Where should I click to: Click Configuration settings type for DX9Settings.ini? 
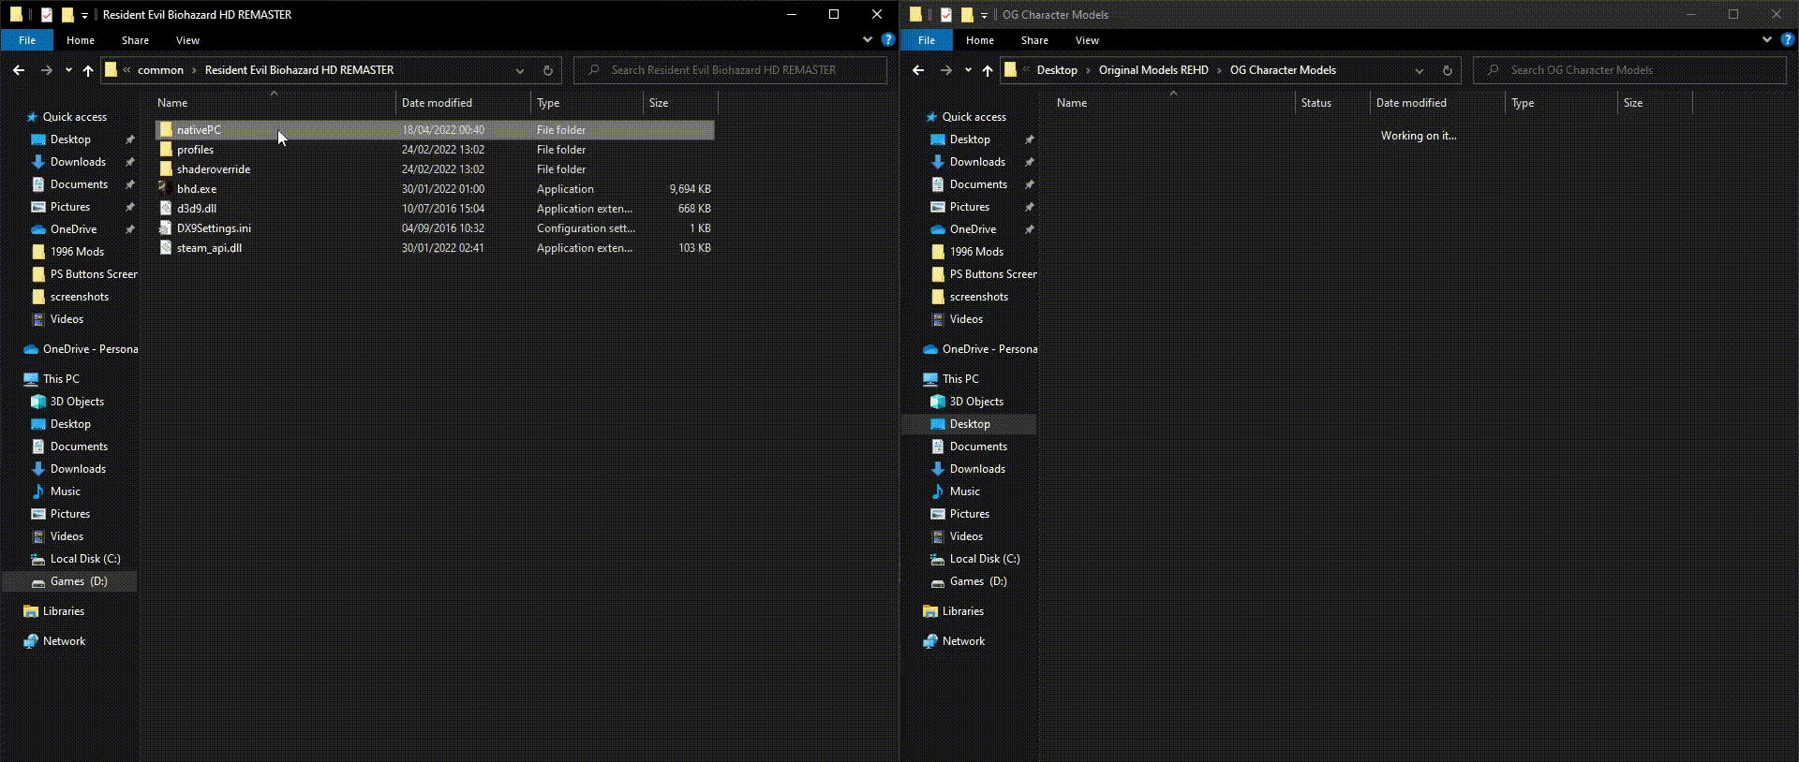(x=586, y=228)
